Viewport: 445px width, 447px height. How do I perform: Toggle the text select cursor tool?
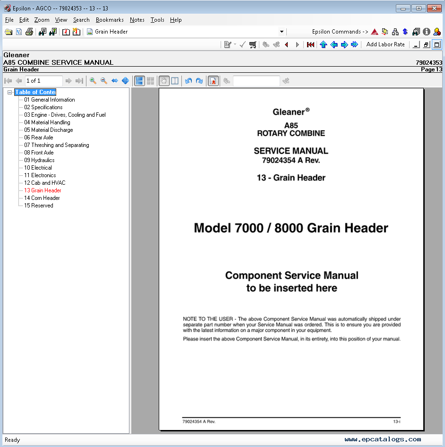175,81
